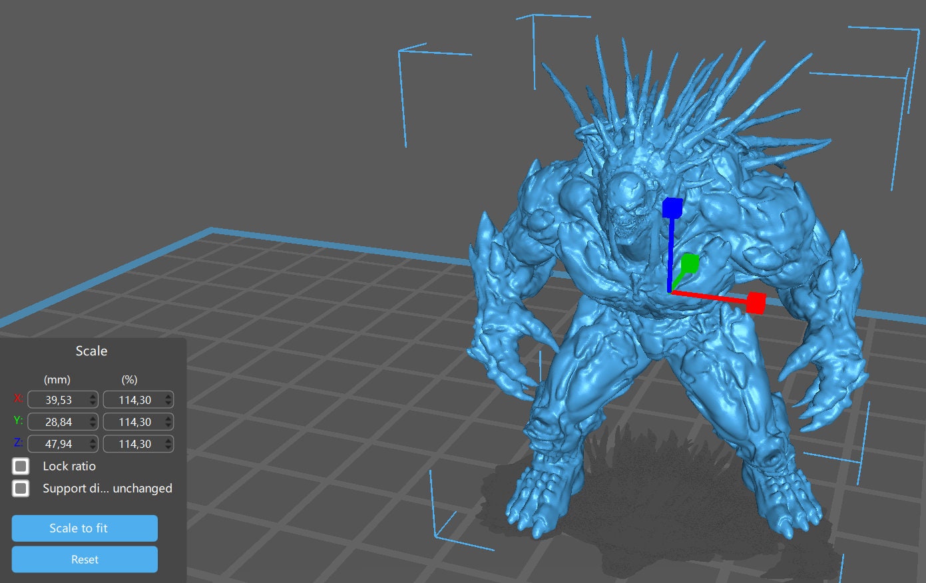Decrement the X percentage spinner value
926x583 pixels.
point(167,403)
